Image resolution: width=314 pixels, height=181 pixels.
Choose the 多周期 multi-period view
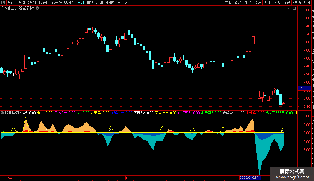point(110,3)
